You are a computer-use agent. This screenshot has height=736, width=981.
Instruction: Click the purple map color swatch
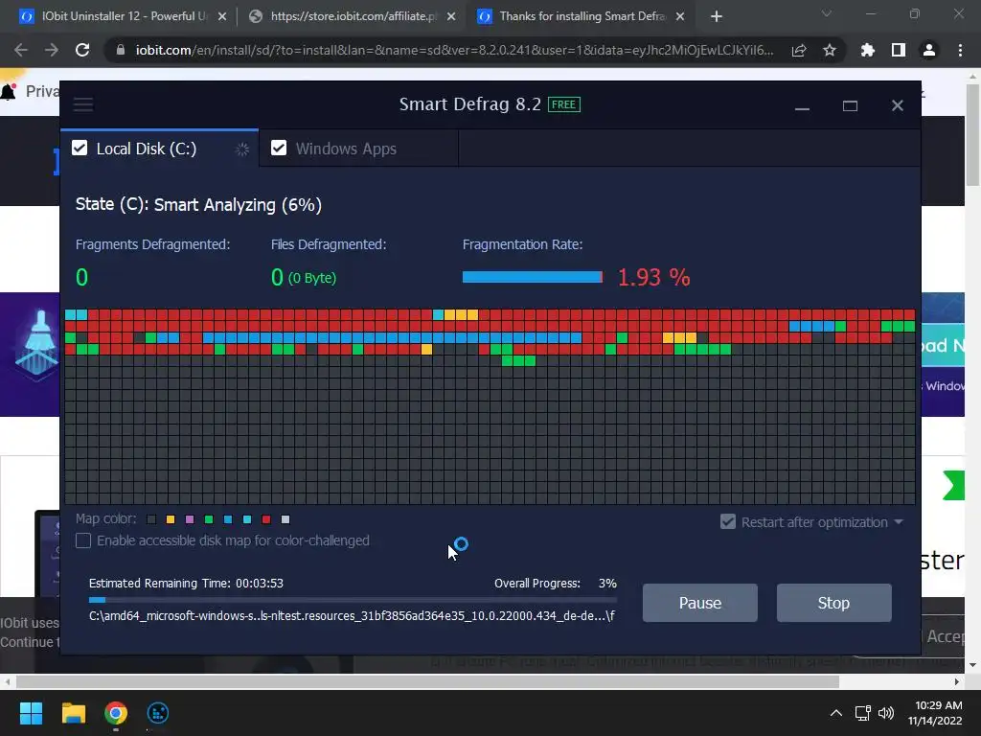(191, 519)
